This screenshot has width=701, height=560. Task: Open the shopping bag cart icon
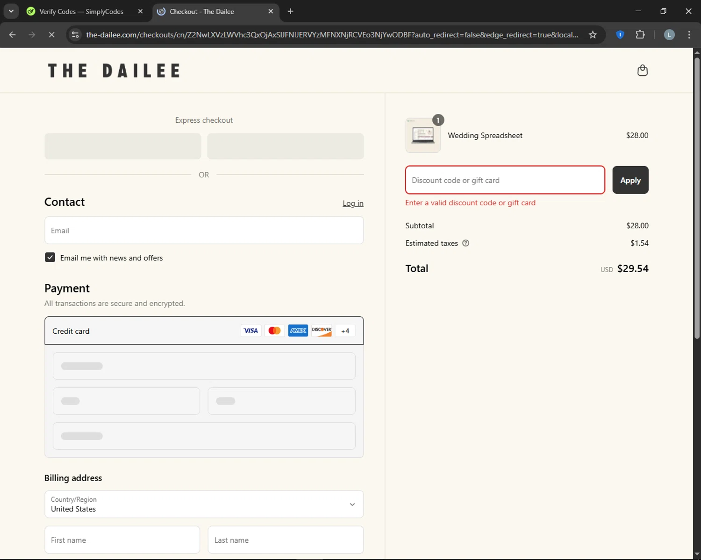pyautogui.click(x=643, y=70)
